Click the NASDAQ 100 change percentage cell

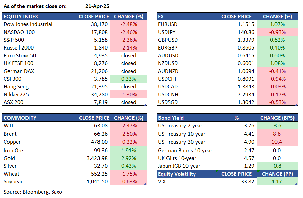tap(128, 32)
